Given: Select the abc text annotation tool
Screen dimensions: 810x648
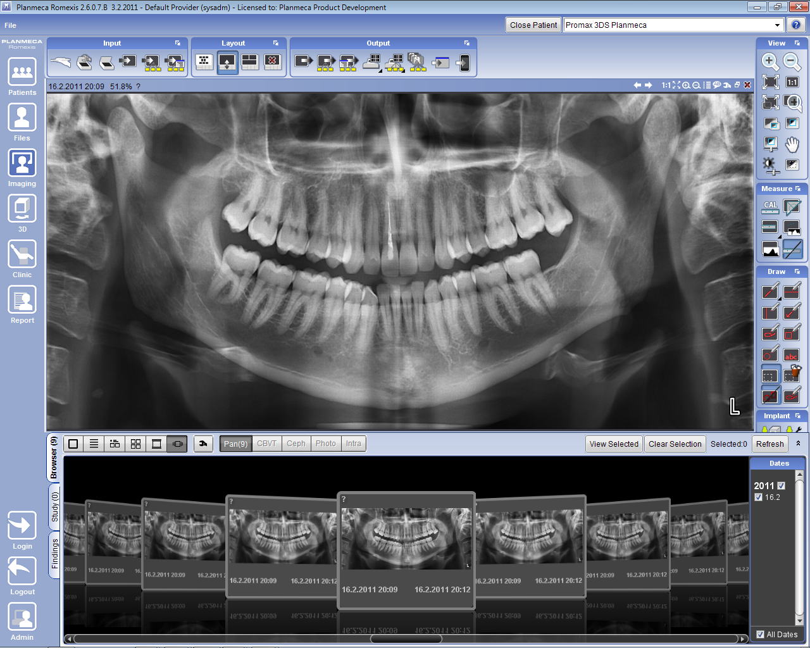Looking at the screenshot, I should point(792,355).
